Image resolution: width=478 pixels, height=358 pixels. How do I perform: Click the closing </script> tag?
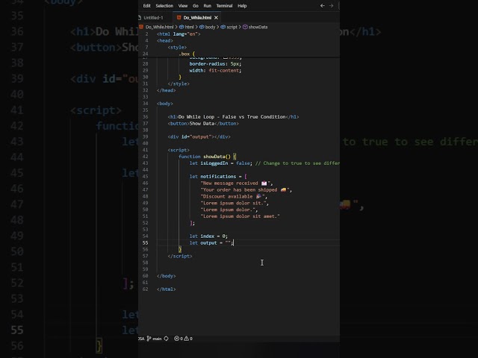[x=180, y=257]
